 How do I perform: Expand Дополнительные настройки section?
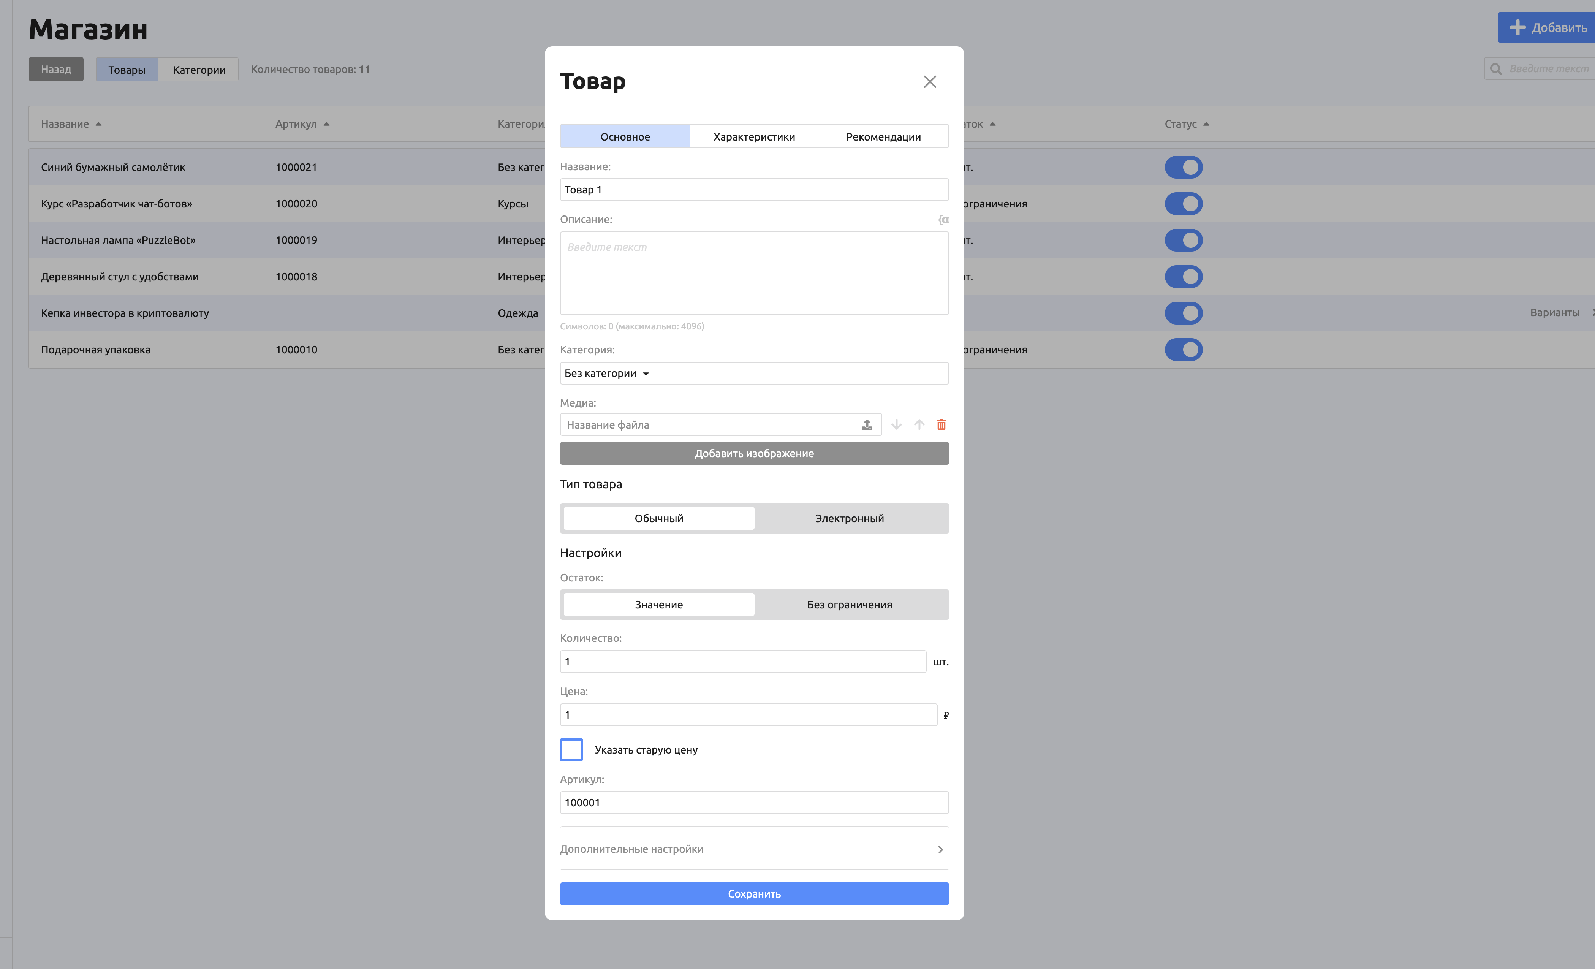tap(754, 849)
